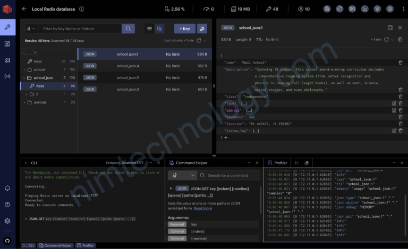Open the command group filter dropdown
Image resolution: width=408 pixels, height=249 pixels.
tap(183, 175)
